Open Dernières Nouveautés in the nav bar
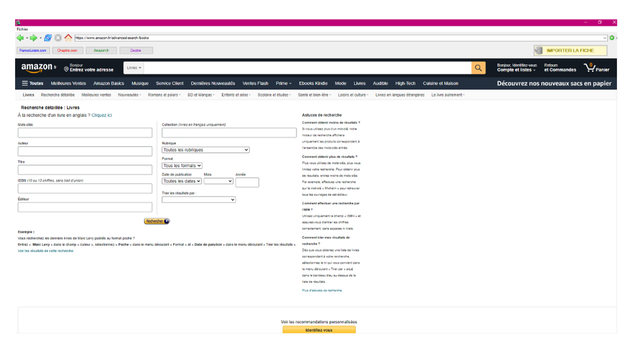 213,83
